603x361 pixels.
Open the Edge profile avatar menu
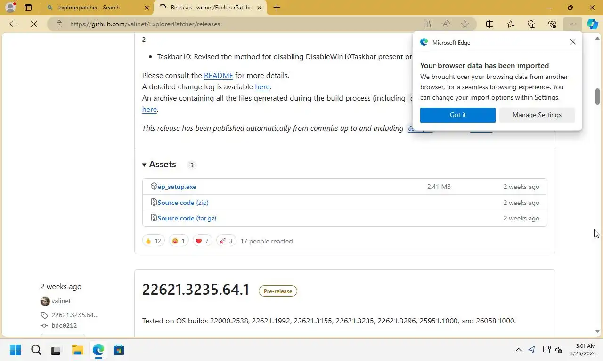tap(10, 8)
